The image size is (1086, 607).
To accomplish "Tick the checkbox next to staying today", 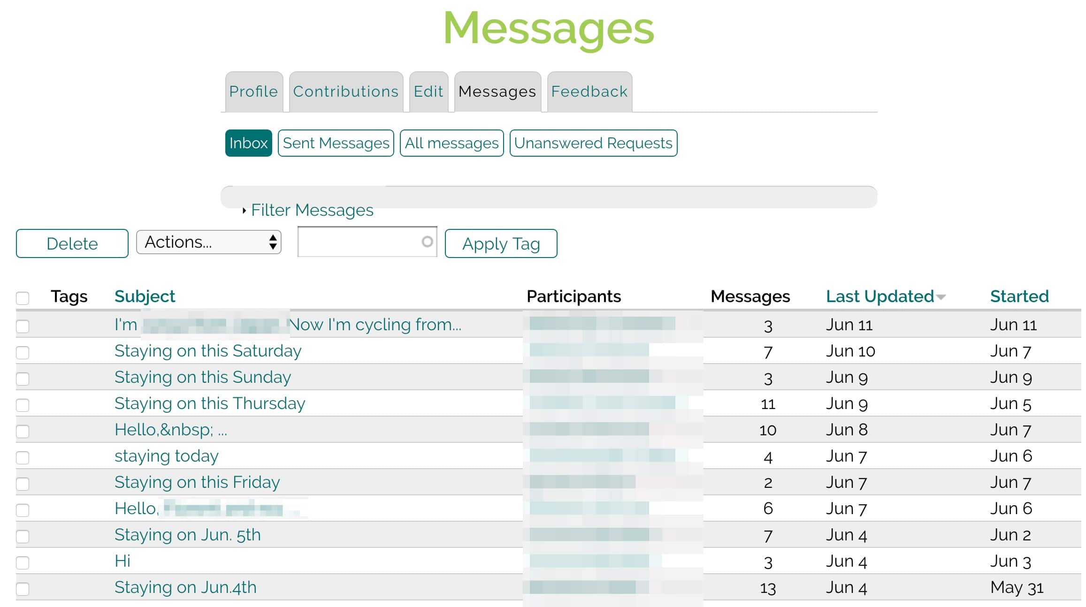I will click(x=23, y=457).
